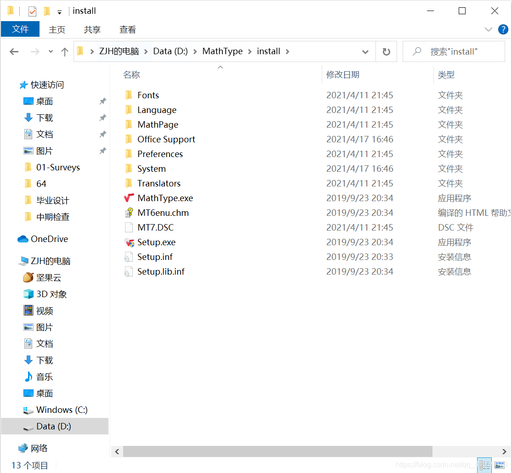The image size is (512, 473).
Task: Open the 主页 ribbon tab
Action: pyautogui.click(x=57, y=29)
